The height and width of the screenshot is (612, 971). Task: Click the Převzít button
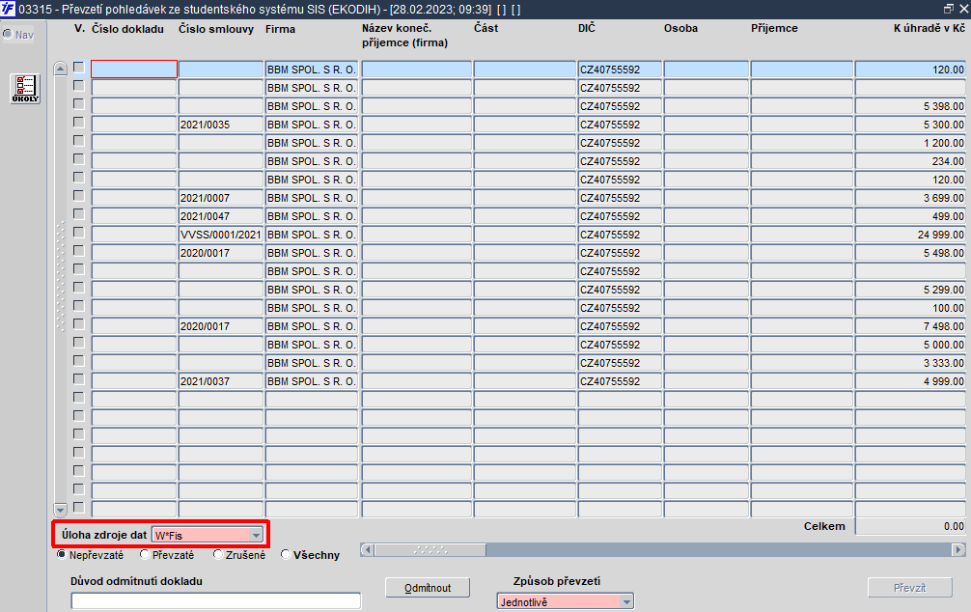pos(909,588)
